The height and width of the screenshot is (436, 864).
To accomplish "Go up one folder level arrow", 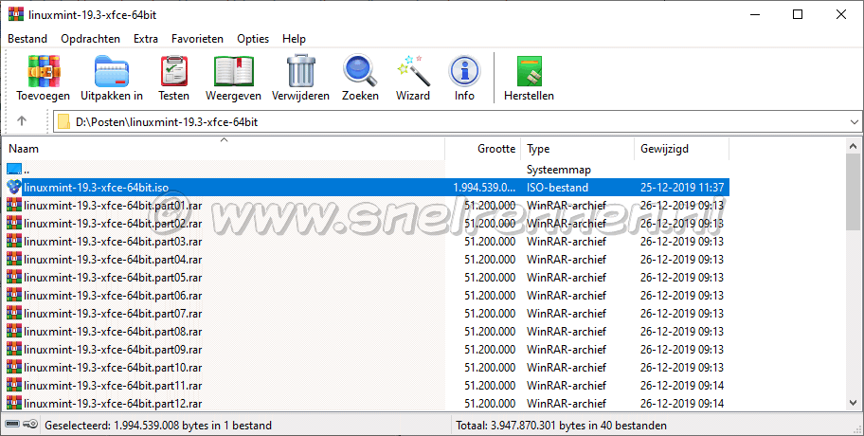I will click(x=22, y=120).
